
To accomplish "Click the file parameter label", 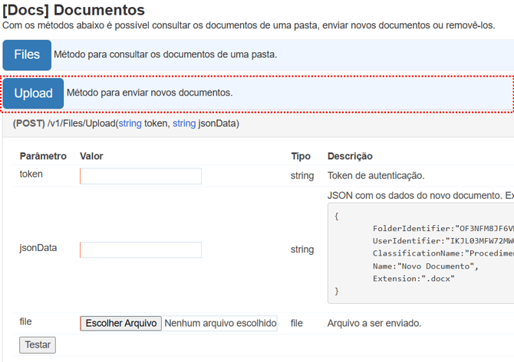I will tap(26, 321).
